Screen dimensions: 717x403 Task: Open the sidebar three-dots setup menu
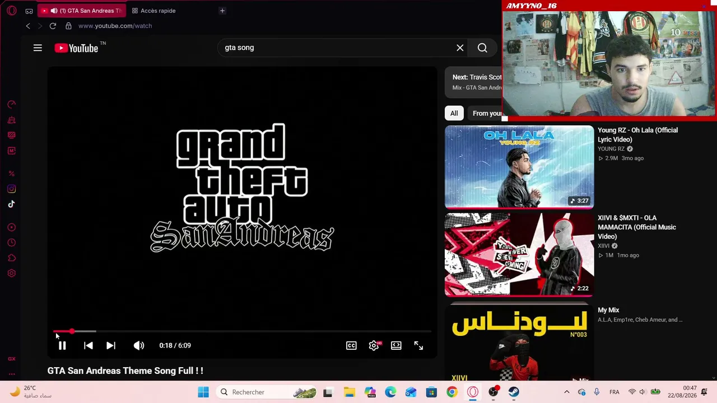11,374
